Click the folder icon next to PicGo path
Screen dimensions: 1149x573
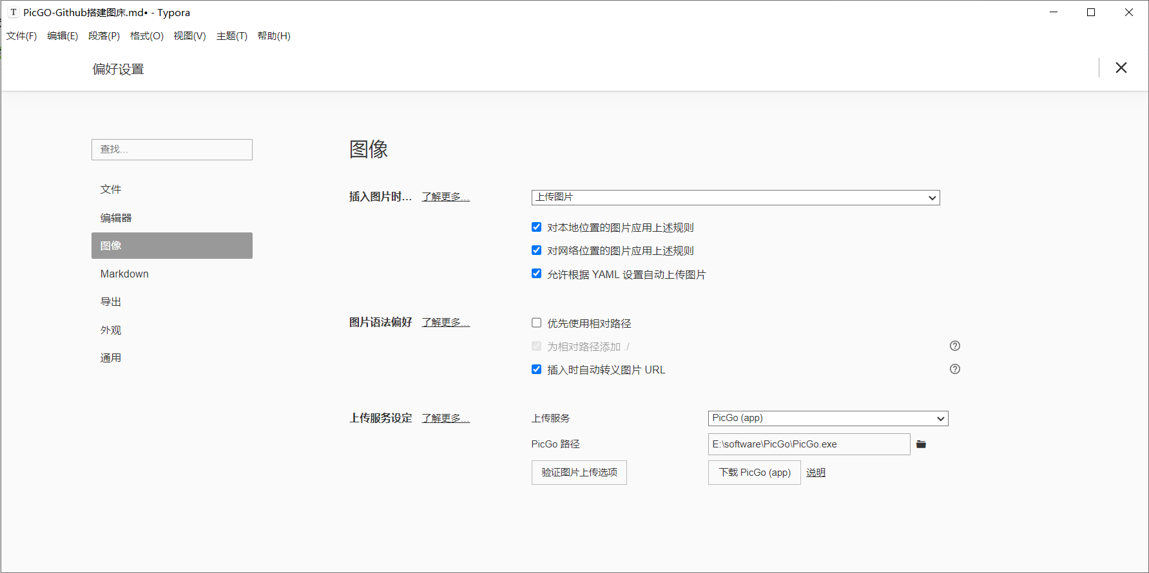tap(921, 444)
